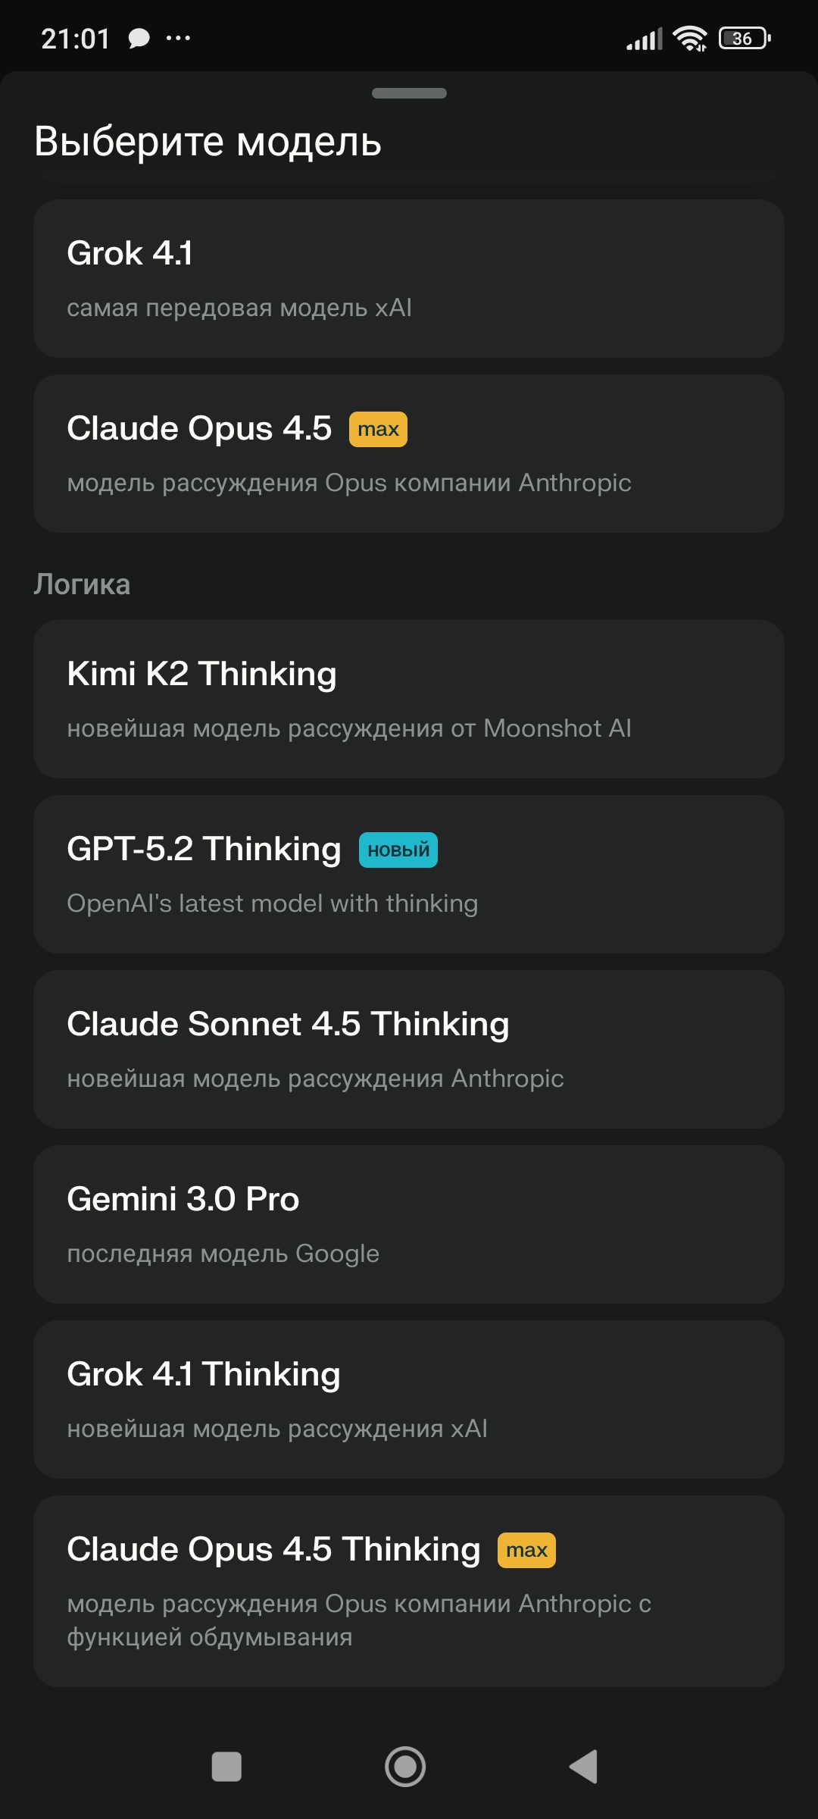Choose GPT-5.2 Thinking model

409,874
